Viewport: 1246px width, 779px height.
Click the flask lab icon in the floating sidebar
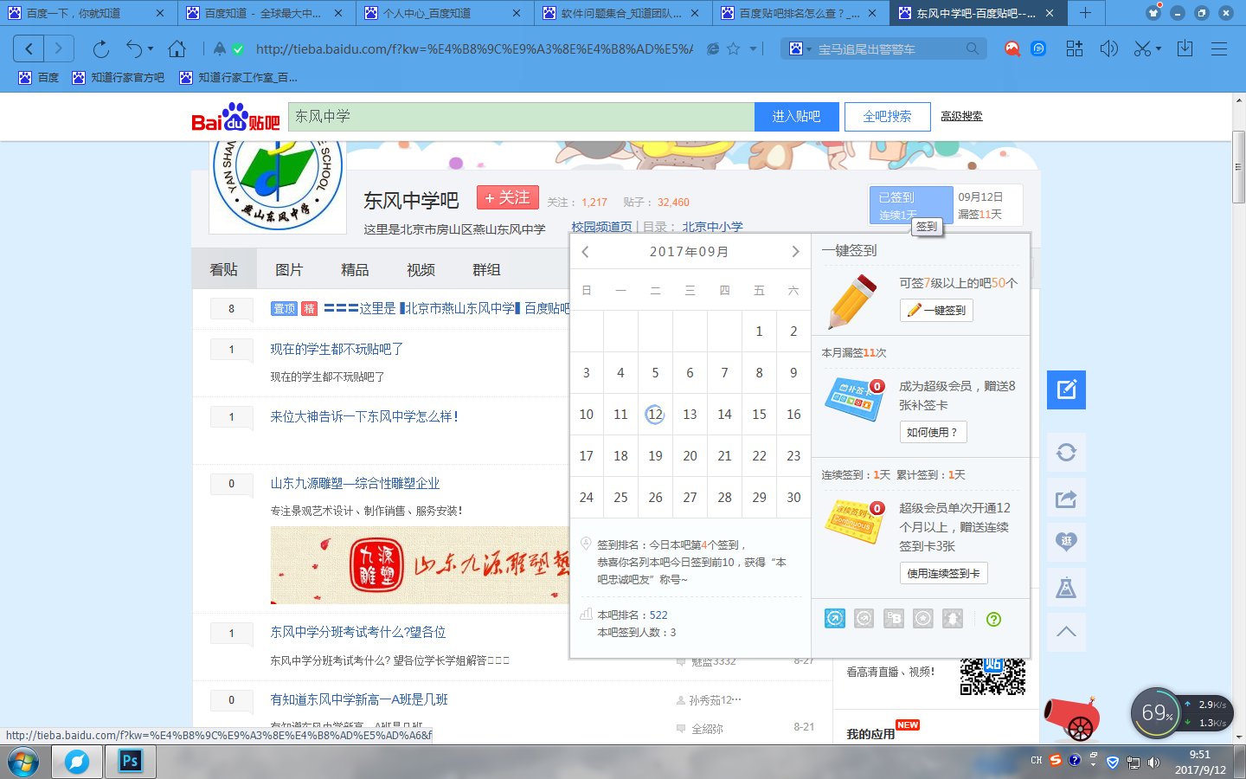click(x=1066, y=587)
